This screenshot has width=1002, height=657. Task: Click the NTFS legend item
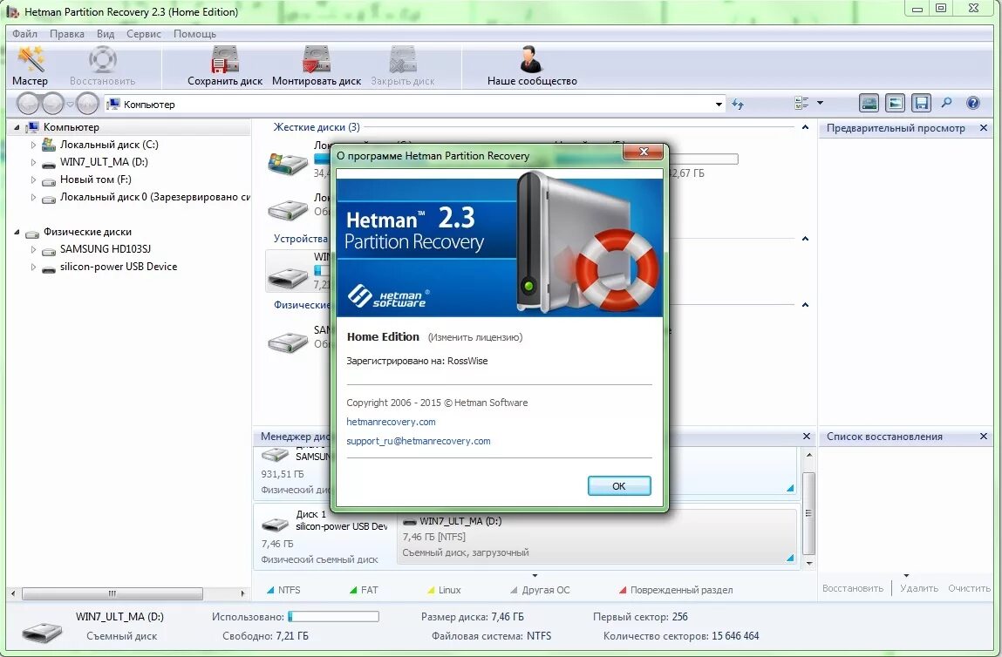tap(283, 590)
